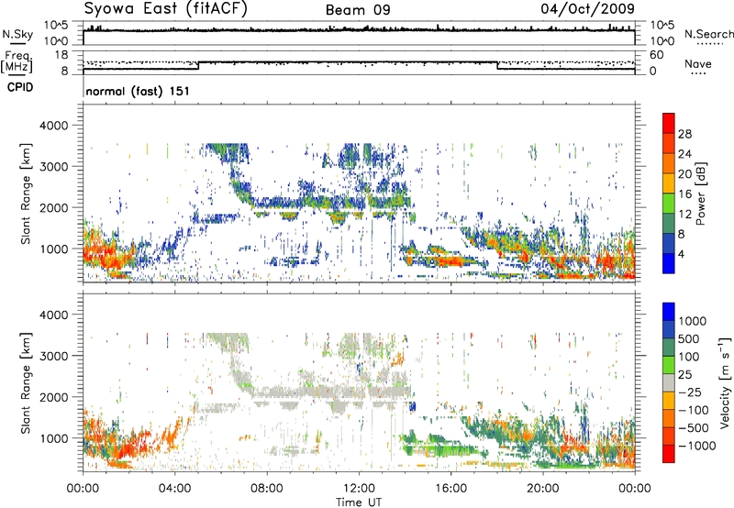Click the "-1000" velocity colorbar value
Viewport: 734px width, 508px height.
coord(696,446)
